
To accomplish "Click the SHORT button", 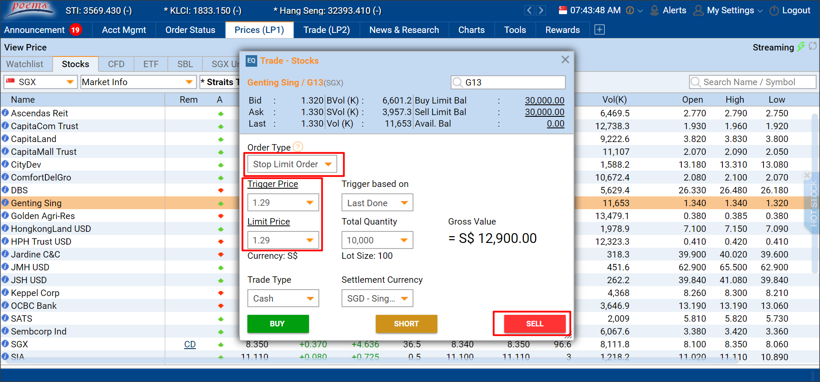I will point(406,324).
